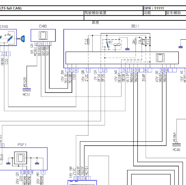Click the ME52B wire label
Image resolution: width=186 pixels, height=185 pixels.
[x=25, y=82]
